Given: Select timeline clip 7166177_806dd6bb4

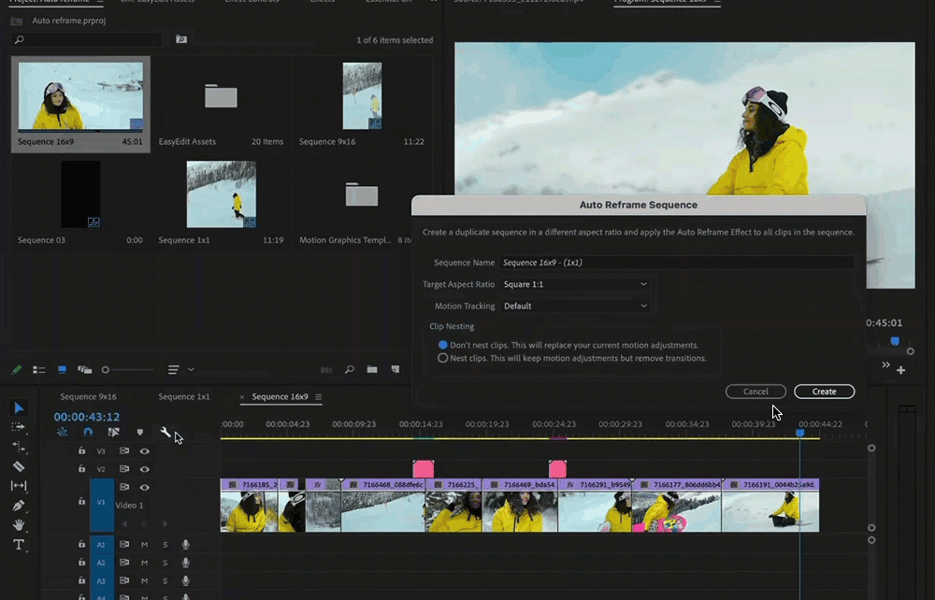Looking at the screenshot, I should (x=676, y=506).
